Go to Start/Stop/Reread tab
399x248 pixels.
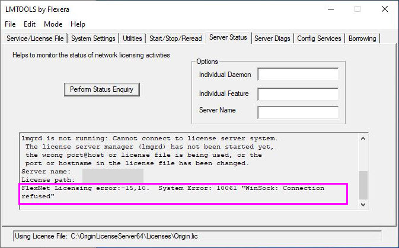click(175, 38)
